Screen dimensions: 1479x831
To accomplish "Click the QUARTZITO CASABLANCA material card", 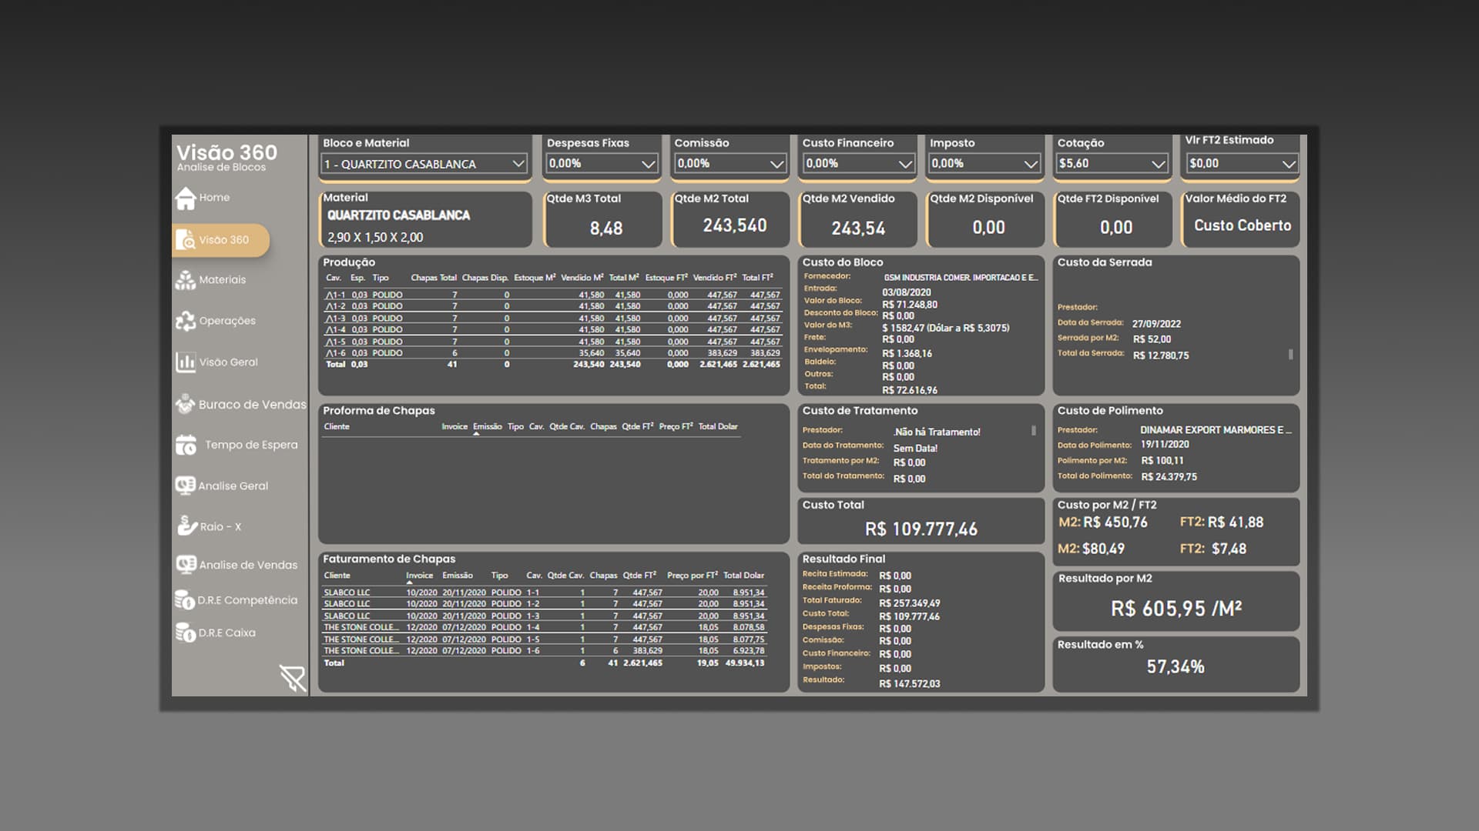I will point(425,219).
